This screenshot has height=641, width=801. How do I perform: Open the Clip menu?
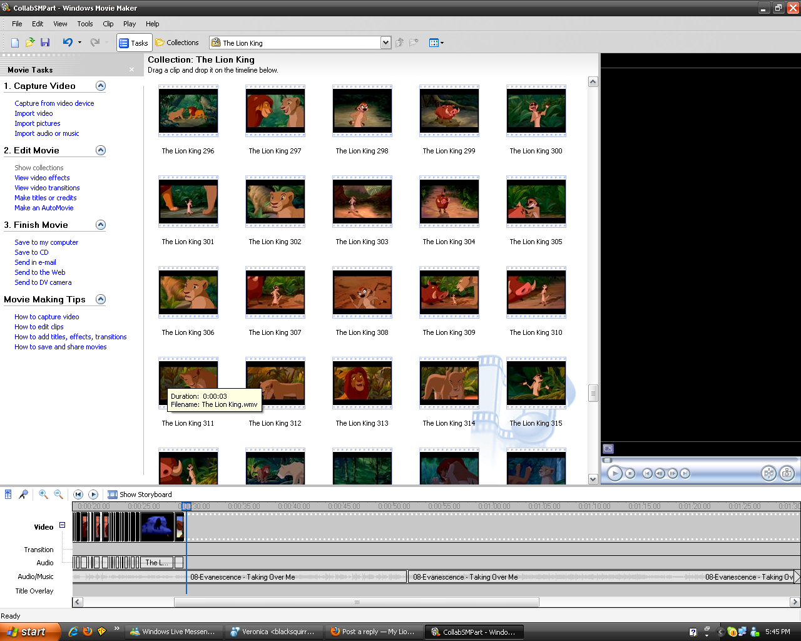point(108,24)
